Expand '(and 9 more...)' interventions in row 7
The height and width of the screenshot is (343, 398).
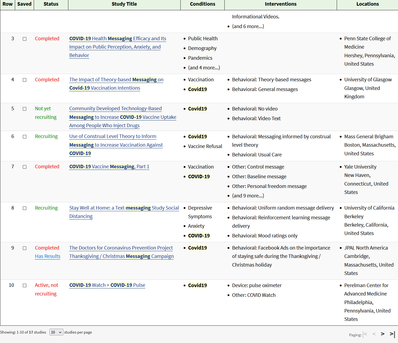tap(248, 196)
